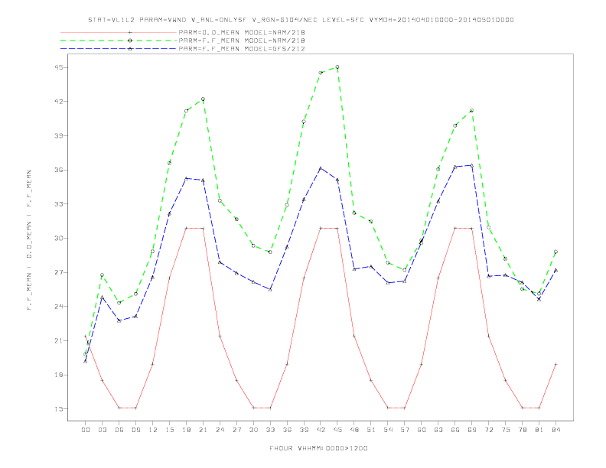Click blue line triangle marker at hour 33
Screen dimensions: 606x468
coord(270,289)
